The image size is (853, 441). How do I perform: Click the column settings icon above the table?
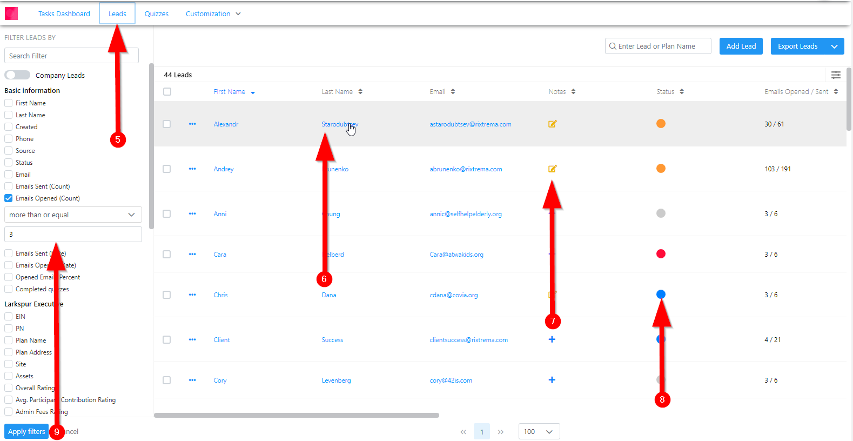[x=836, y=75]
